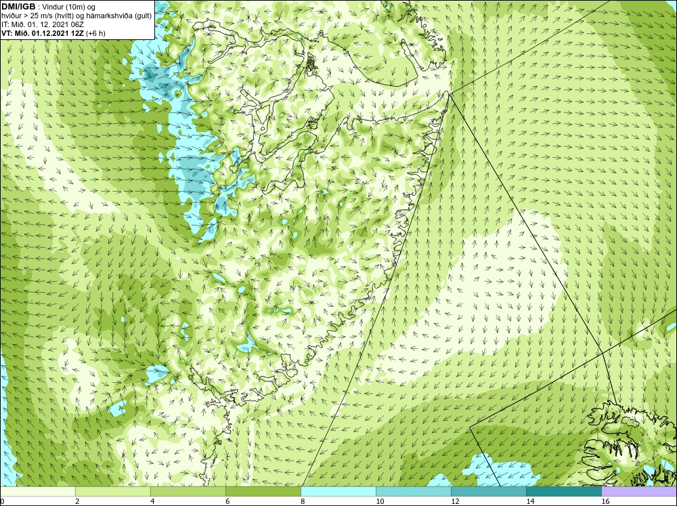Click the '12' tick label on the color scale

coord(455,501)
